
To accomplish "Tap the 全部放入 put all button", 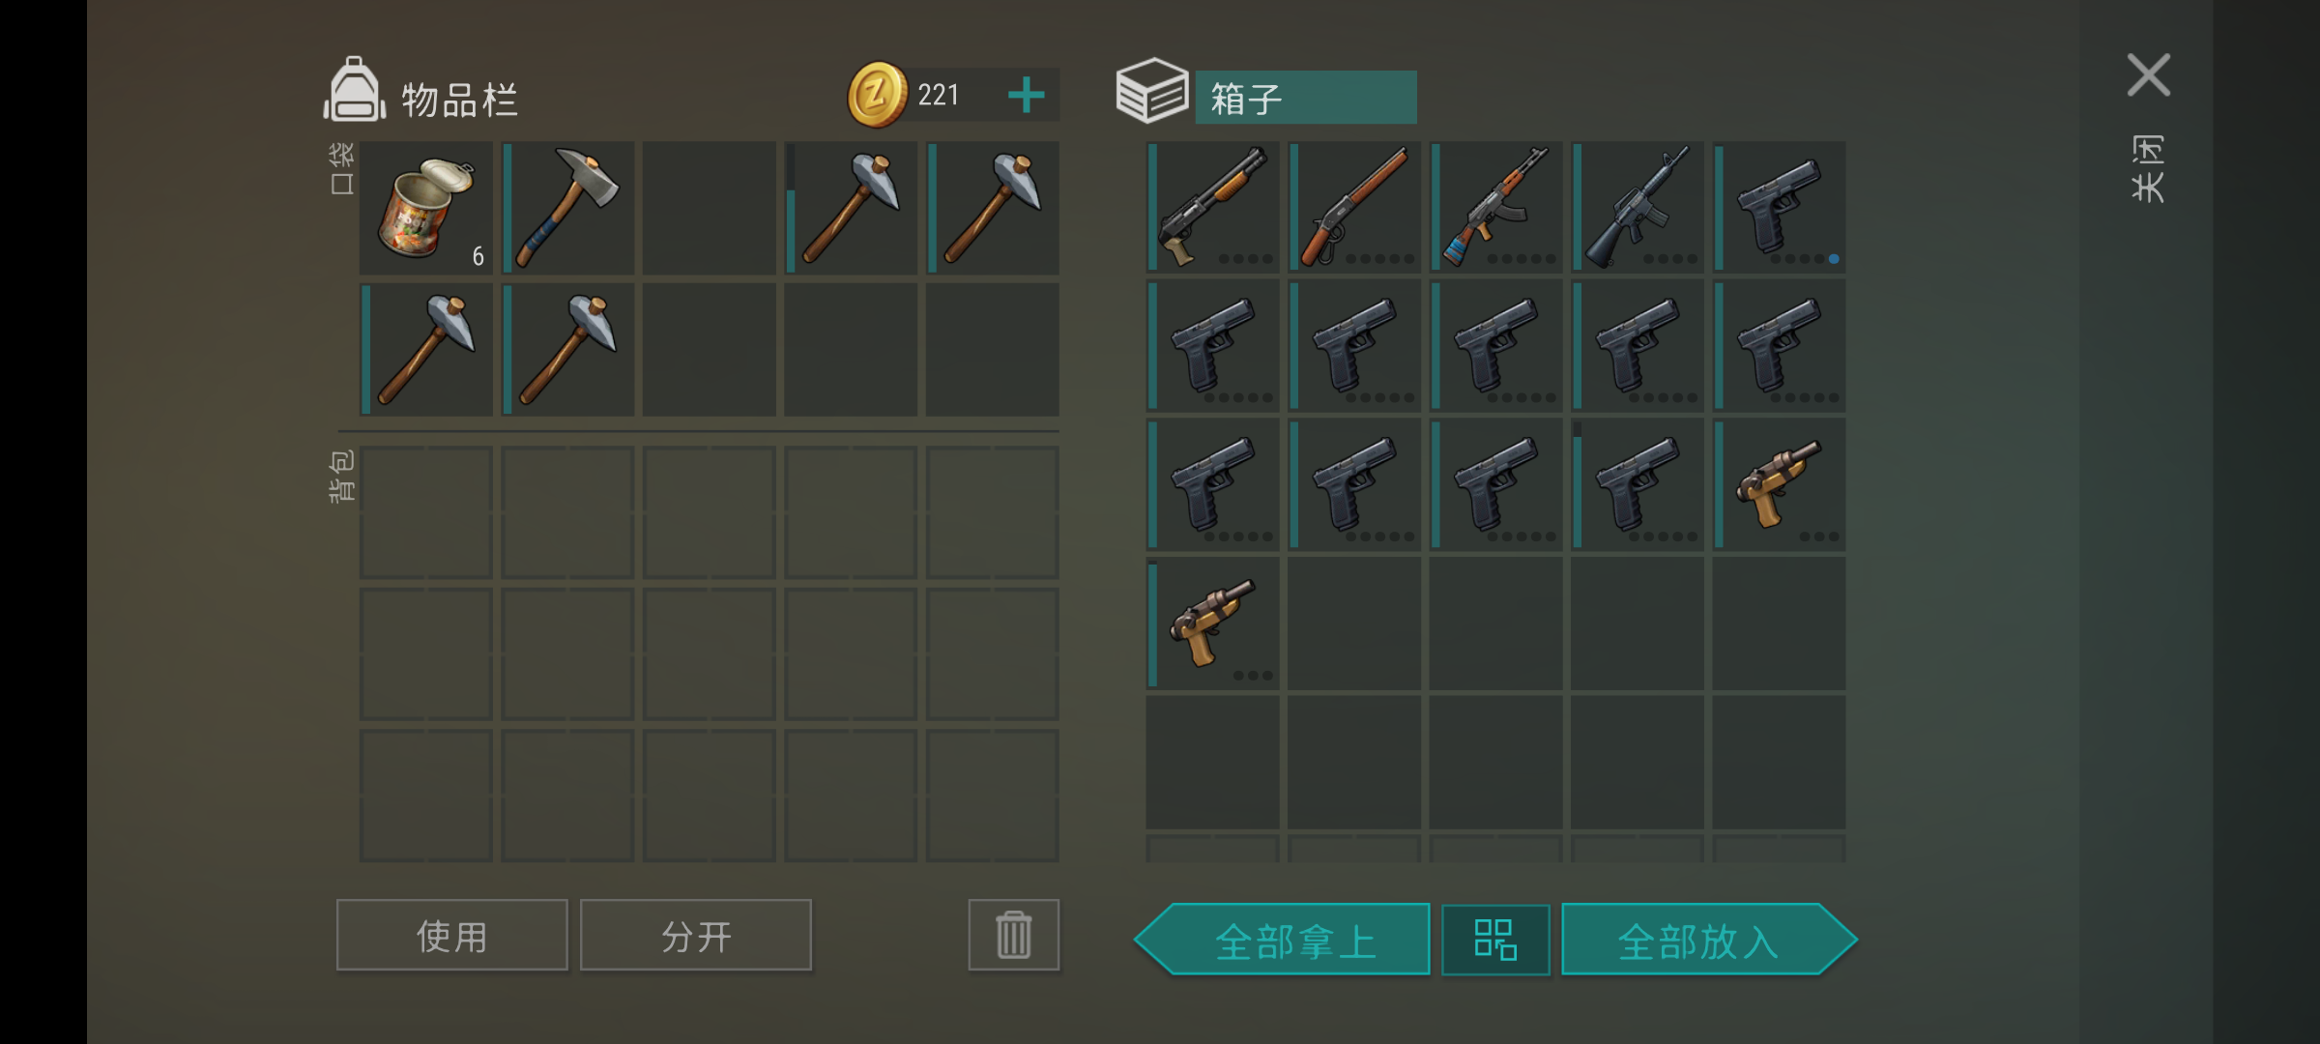I will point(1709,940).
